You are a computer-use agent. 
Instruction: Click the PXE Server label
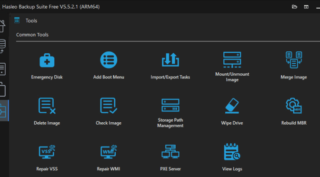[170, 169]
